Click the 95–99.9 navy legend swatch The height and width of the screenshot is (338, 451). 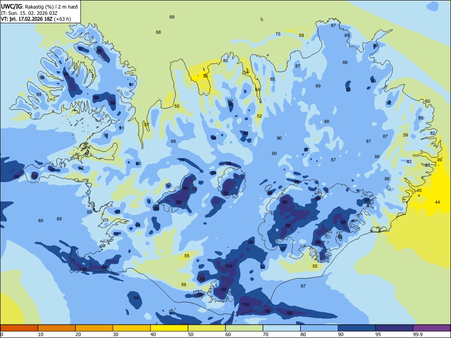394,328
